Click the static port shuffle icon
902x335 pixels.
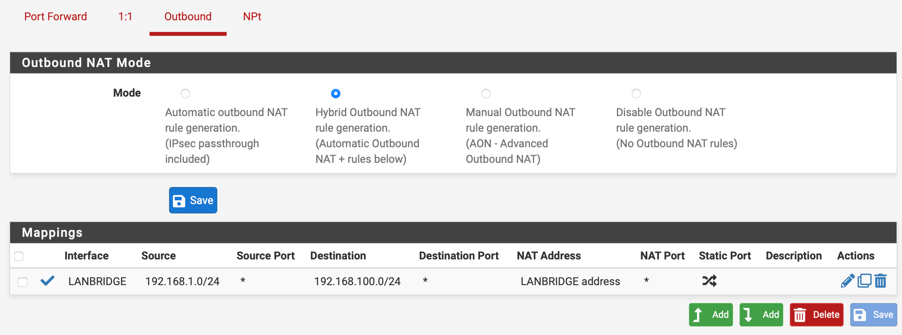[709, 281]
